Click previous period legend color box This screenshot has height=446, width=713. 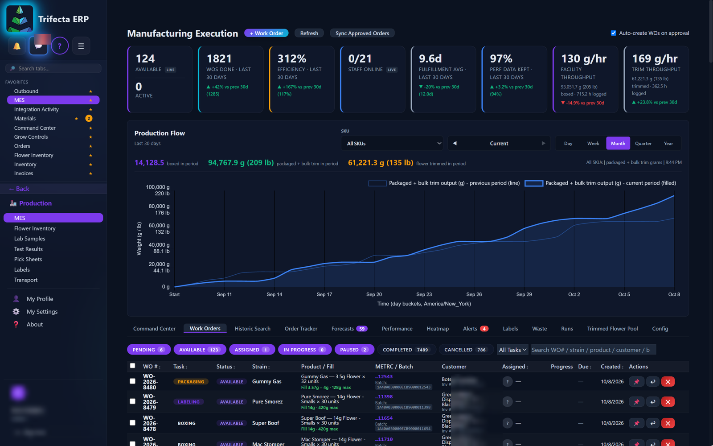377,183
